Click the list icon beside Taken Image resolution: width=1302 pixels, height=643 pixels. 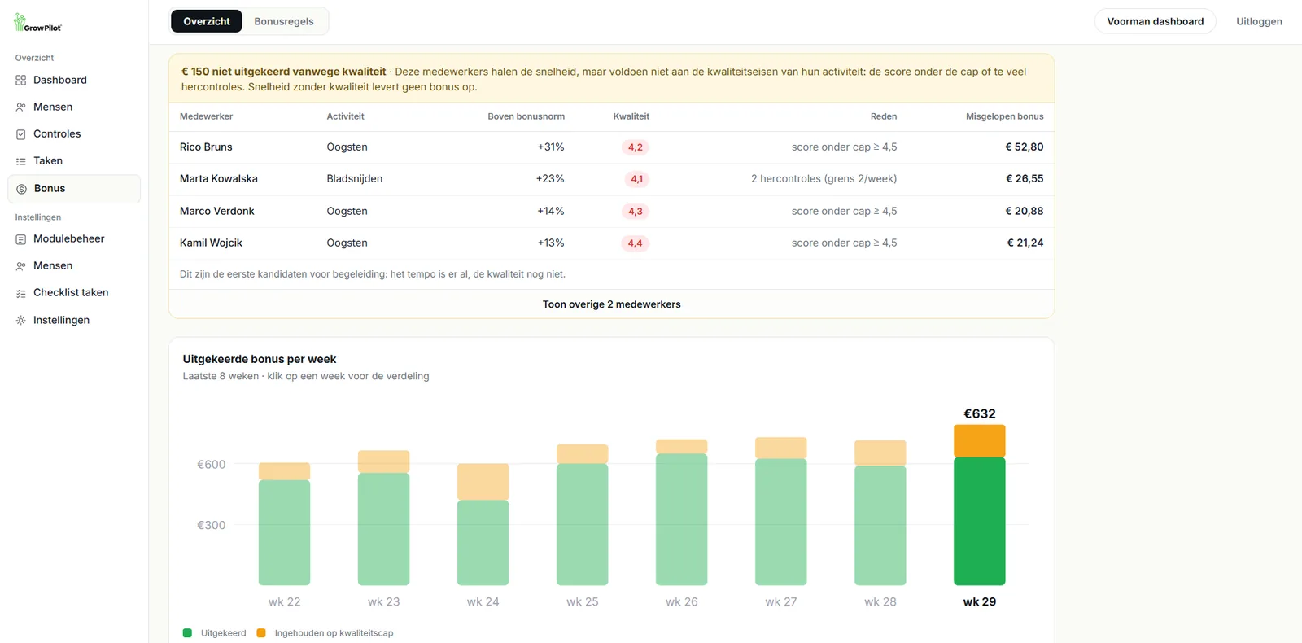click(x=21, y=161)
